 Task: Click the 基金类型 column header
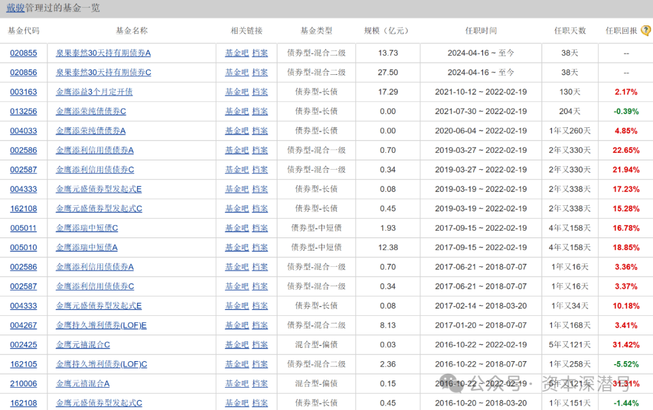[x=316, y=30]
